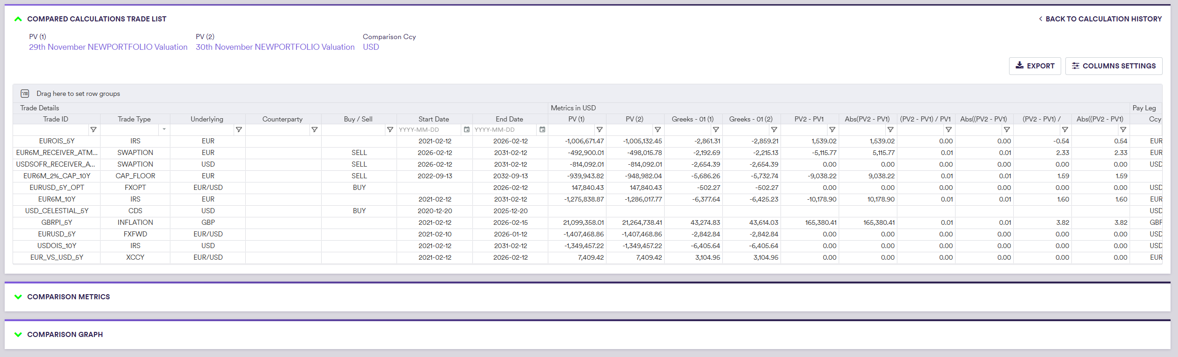Viewport: 1178px width, 357px height.
Task: Open the Start Date calendar picker
Action: point(466,130)
